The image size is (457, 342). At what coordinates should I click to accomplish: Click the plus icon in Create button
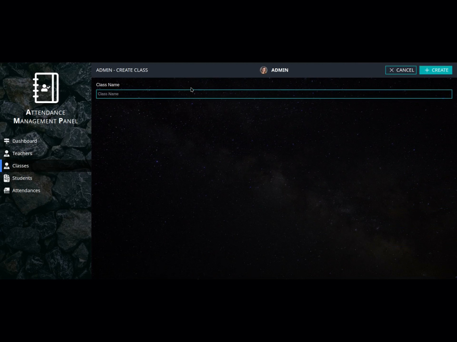point(427,70)
